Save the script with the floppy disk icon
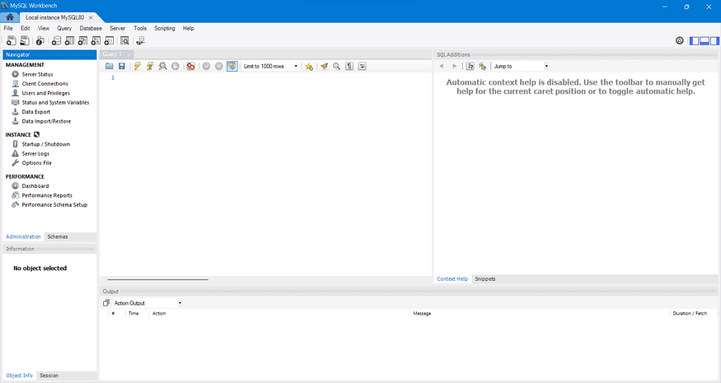Viewport: 721px width, 383px height. pyautogui.click(x=122, y=66)
